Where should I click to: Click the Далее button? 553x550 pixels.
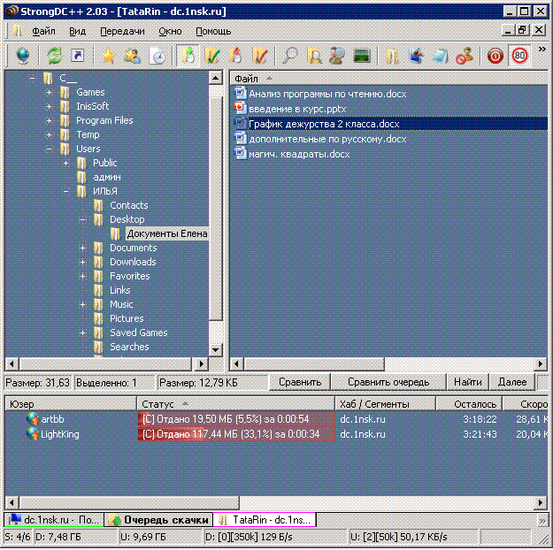[512, 382]
